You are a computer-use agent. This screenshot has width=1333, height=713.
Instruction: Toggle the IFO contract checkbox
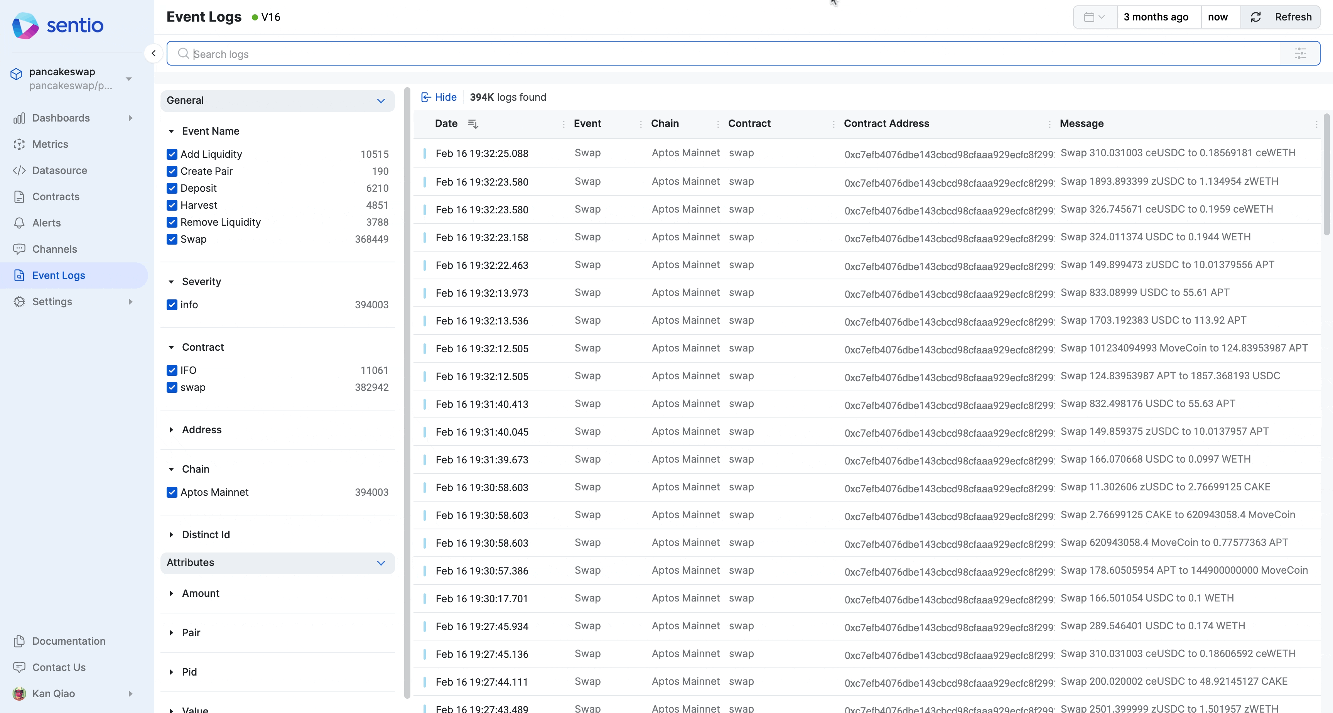pos(172,370)
